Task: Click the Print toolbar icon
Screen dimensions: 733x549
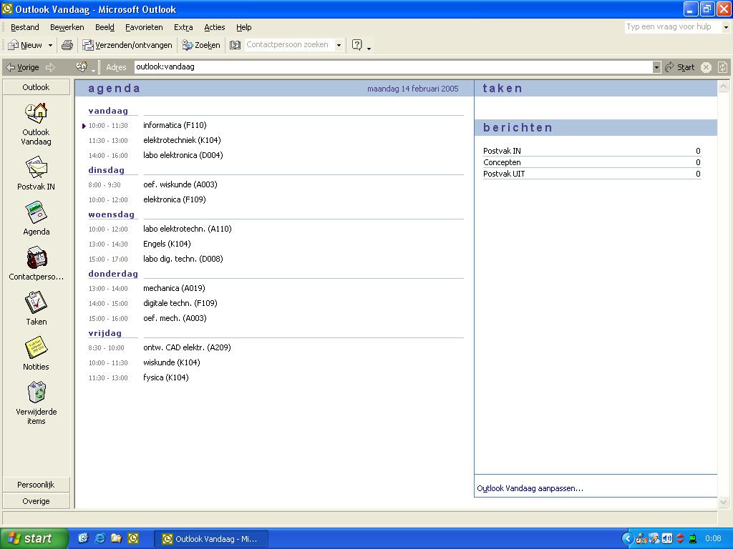Action: (x=67, y=45)
